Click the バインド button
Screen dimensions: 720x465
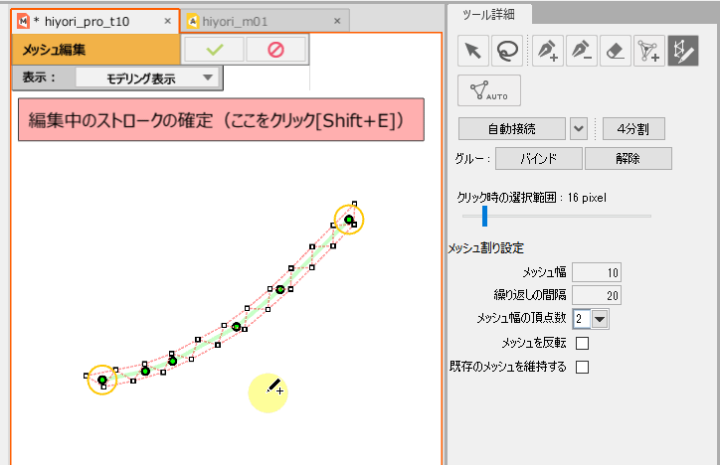pyautogui.click(x=538, y=158)
